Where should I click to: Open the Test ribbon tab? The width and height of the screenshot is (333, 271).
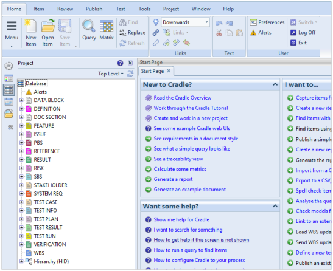[x=121, y=9]
